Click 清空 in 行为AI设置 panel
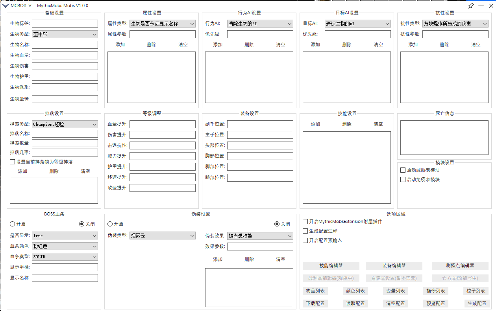Image resolution: width=496 pixels, height=311 pixels. point(281,44)
